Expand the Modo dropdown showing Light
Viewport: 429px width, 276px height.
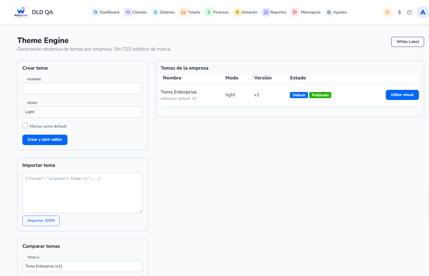tap(82, 112)
